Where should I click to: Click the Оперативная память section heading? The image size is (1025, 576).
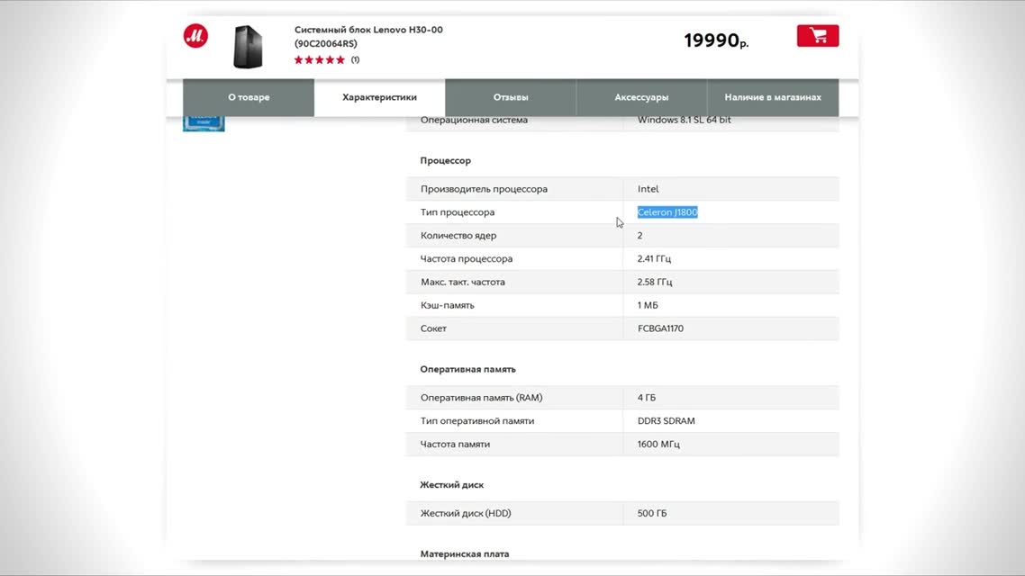tap(468, 369)
